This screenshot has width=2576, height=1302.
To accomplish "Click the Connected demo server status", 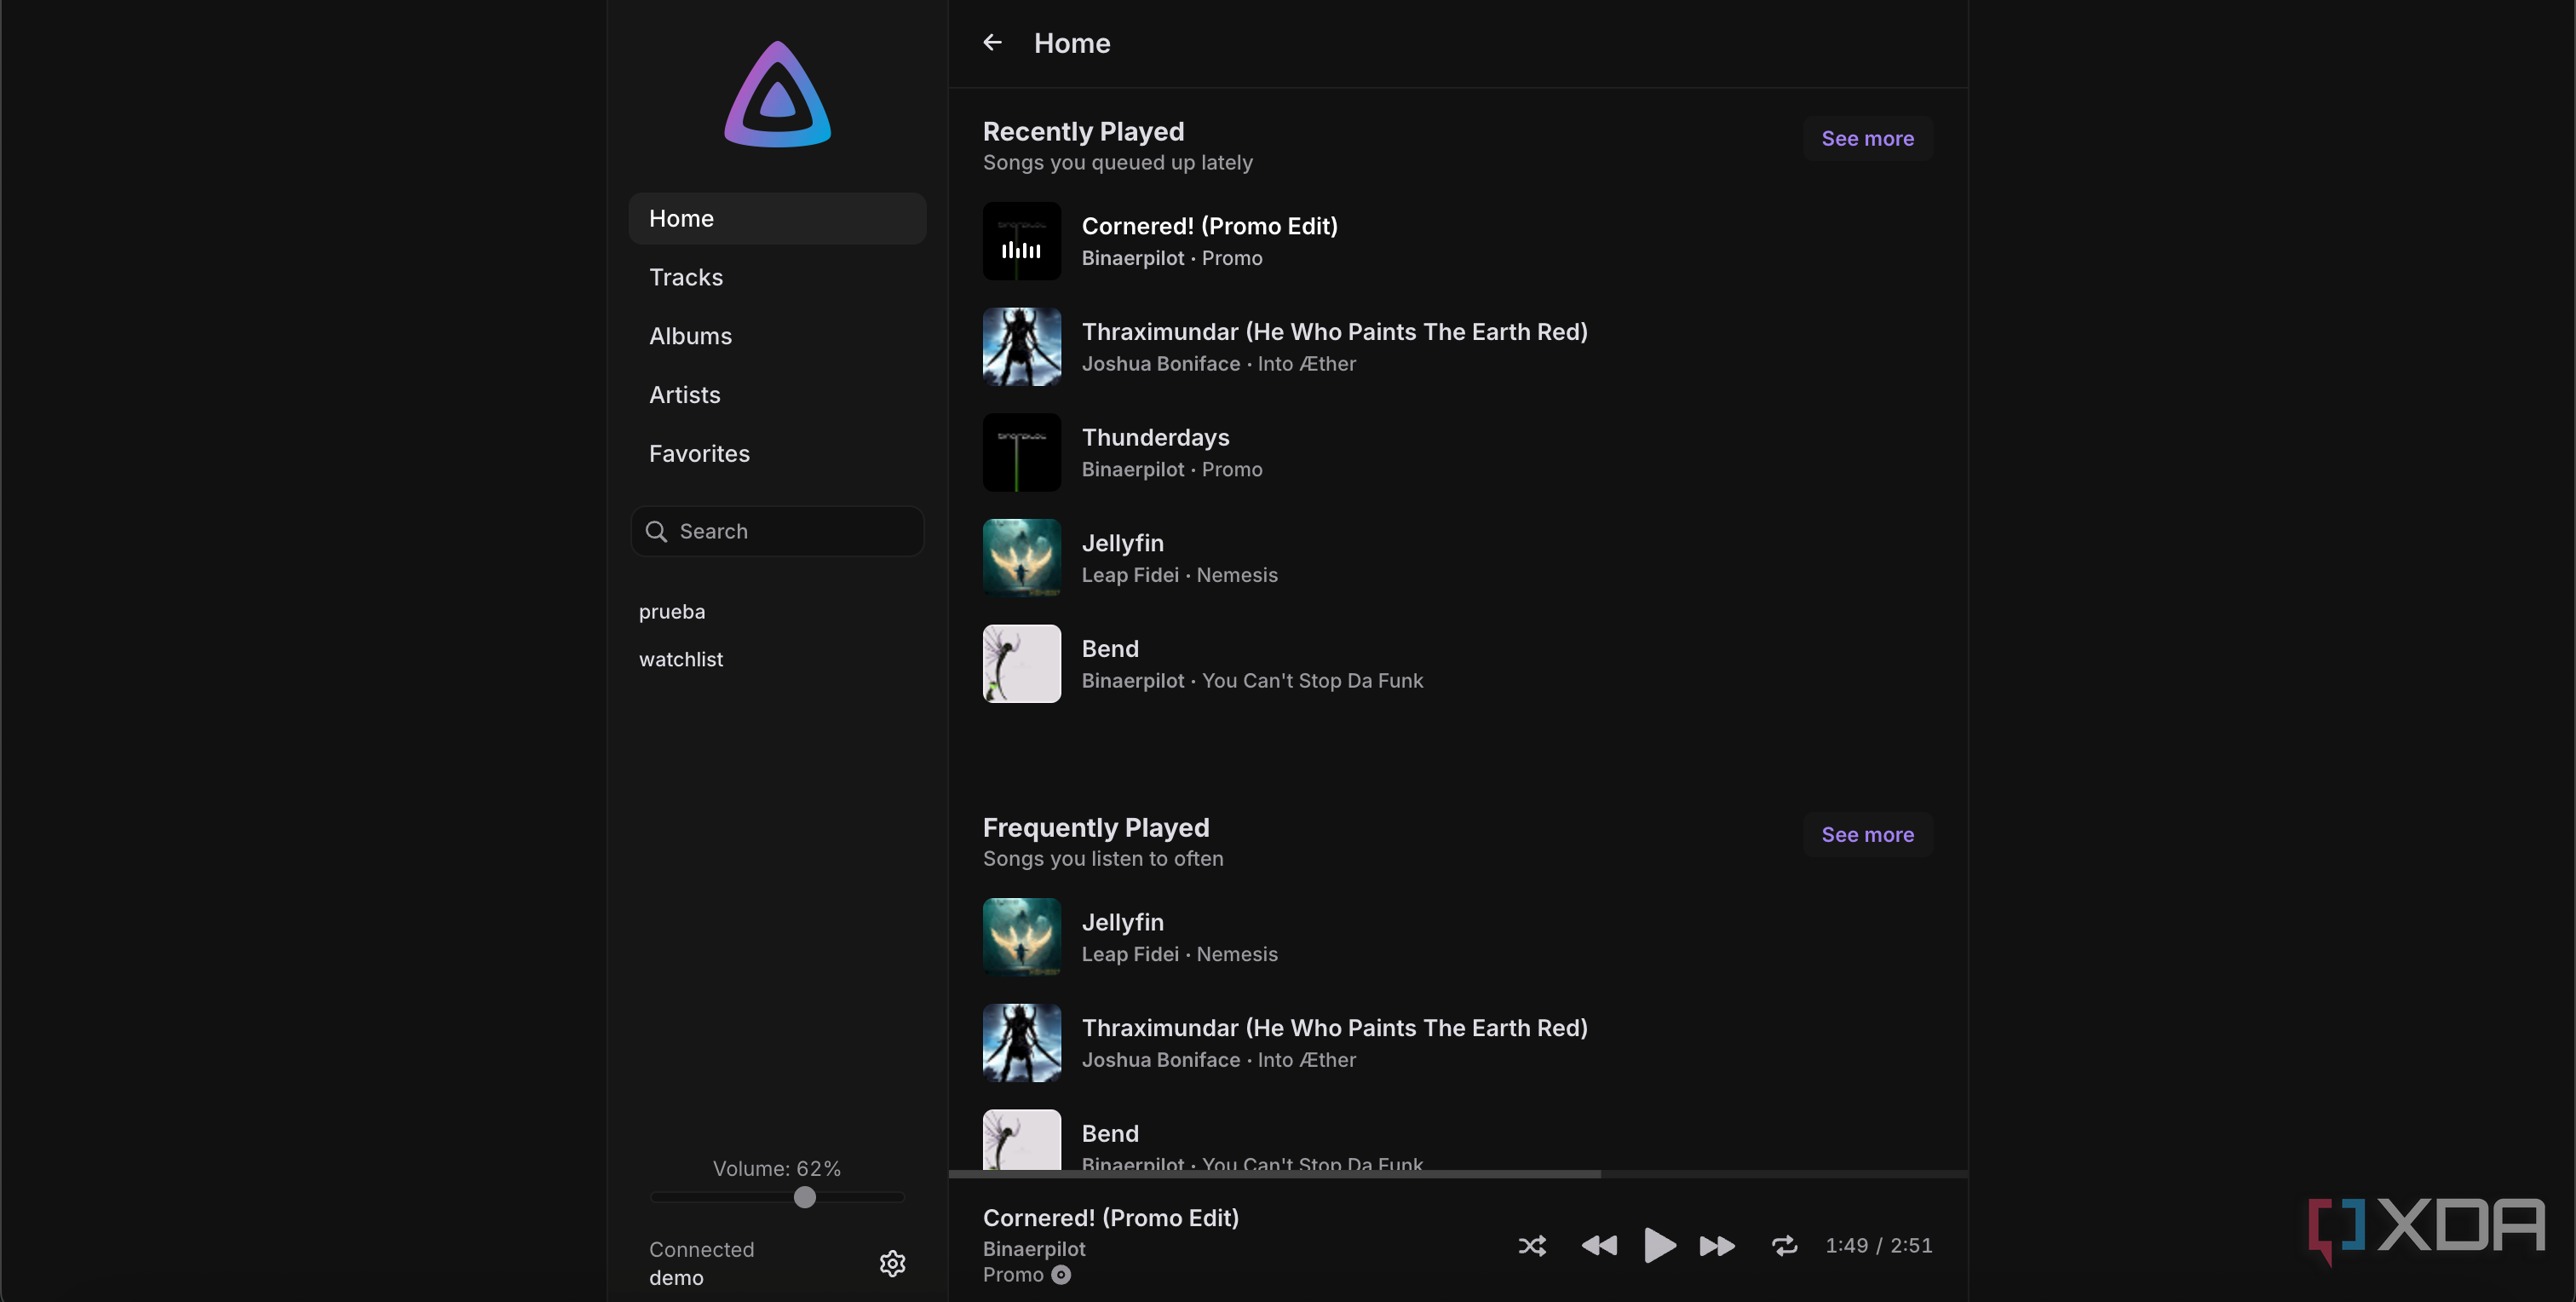I will click(x=701, y=1263).
